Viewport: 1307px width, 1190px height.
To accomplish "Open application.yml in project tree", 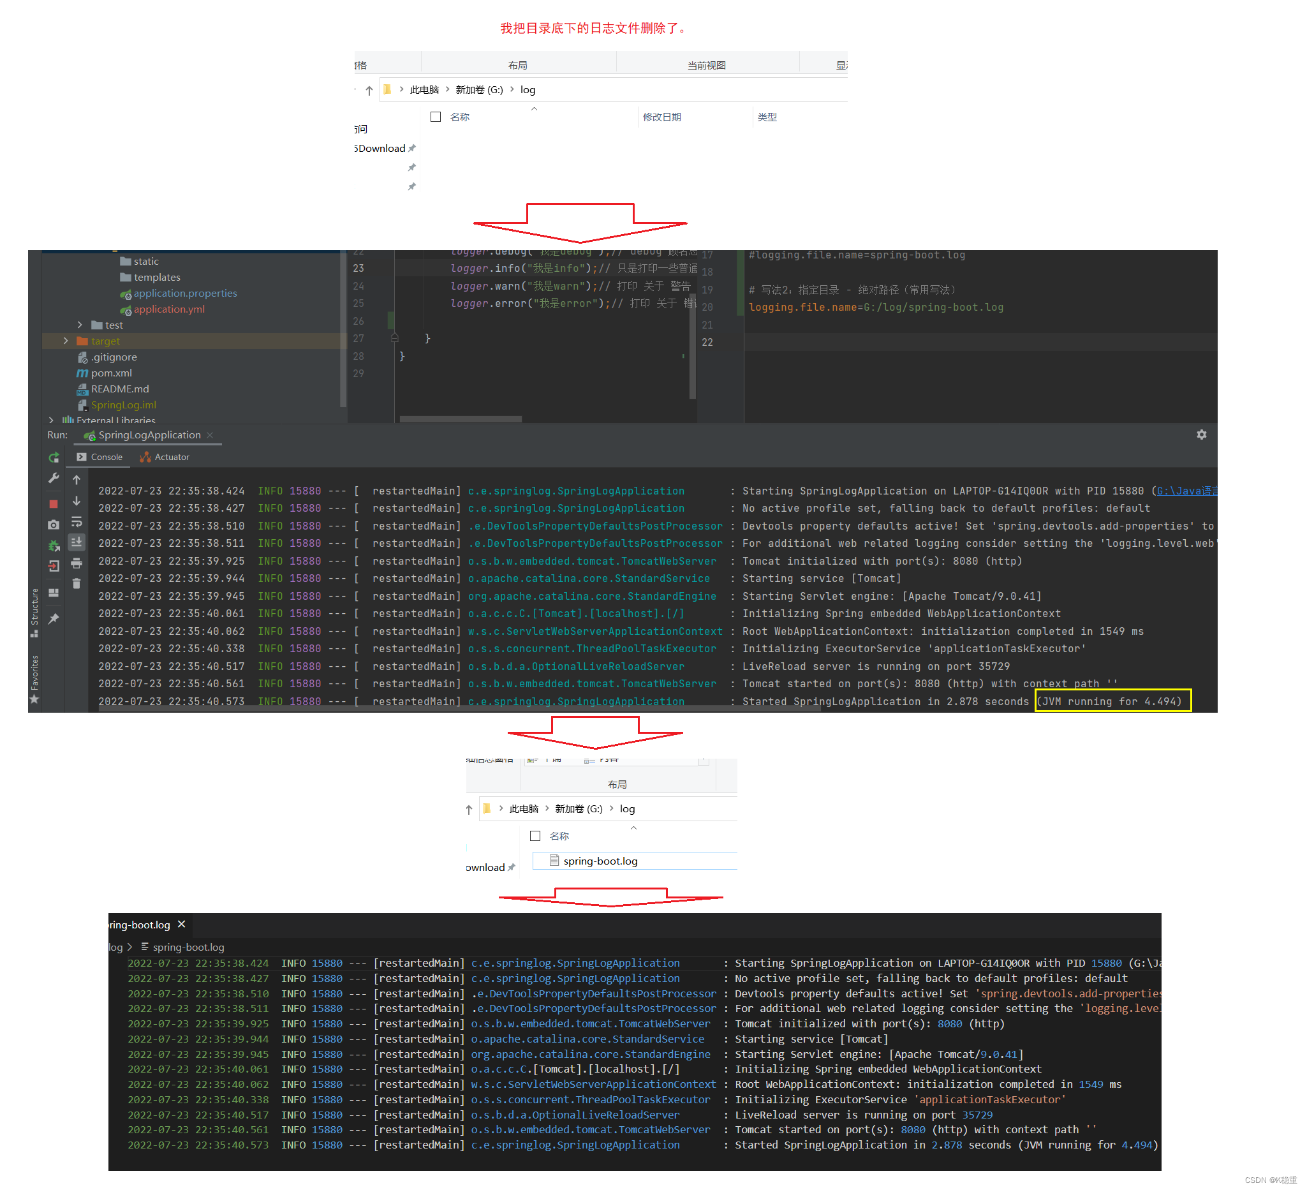I will coord(168,309).
